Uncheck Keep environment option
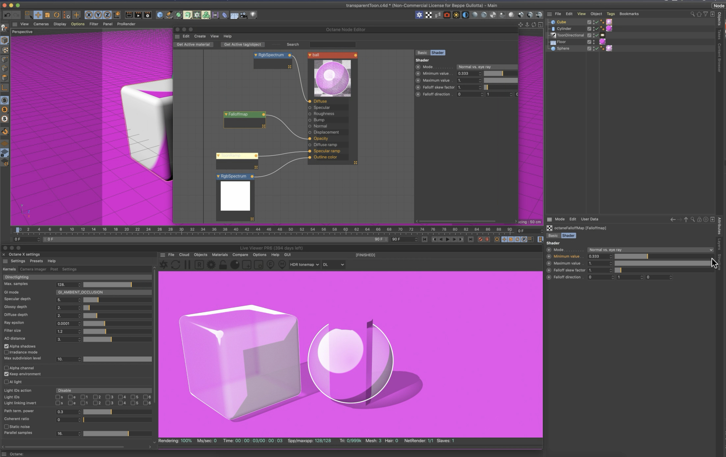 [6, 374]
